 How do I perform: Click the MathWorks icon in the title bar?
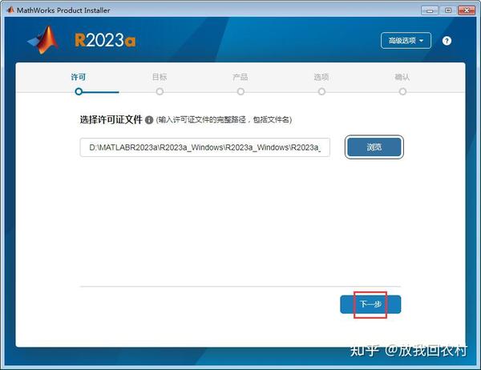point(10,10)
